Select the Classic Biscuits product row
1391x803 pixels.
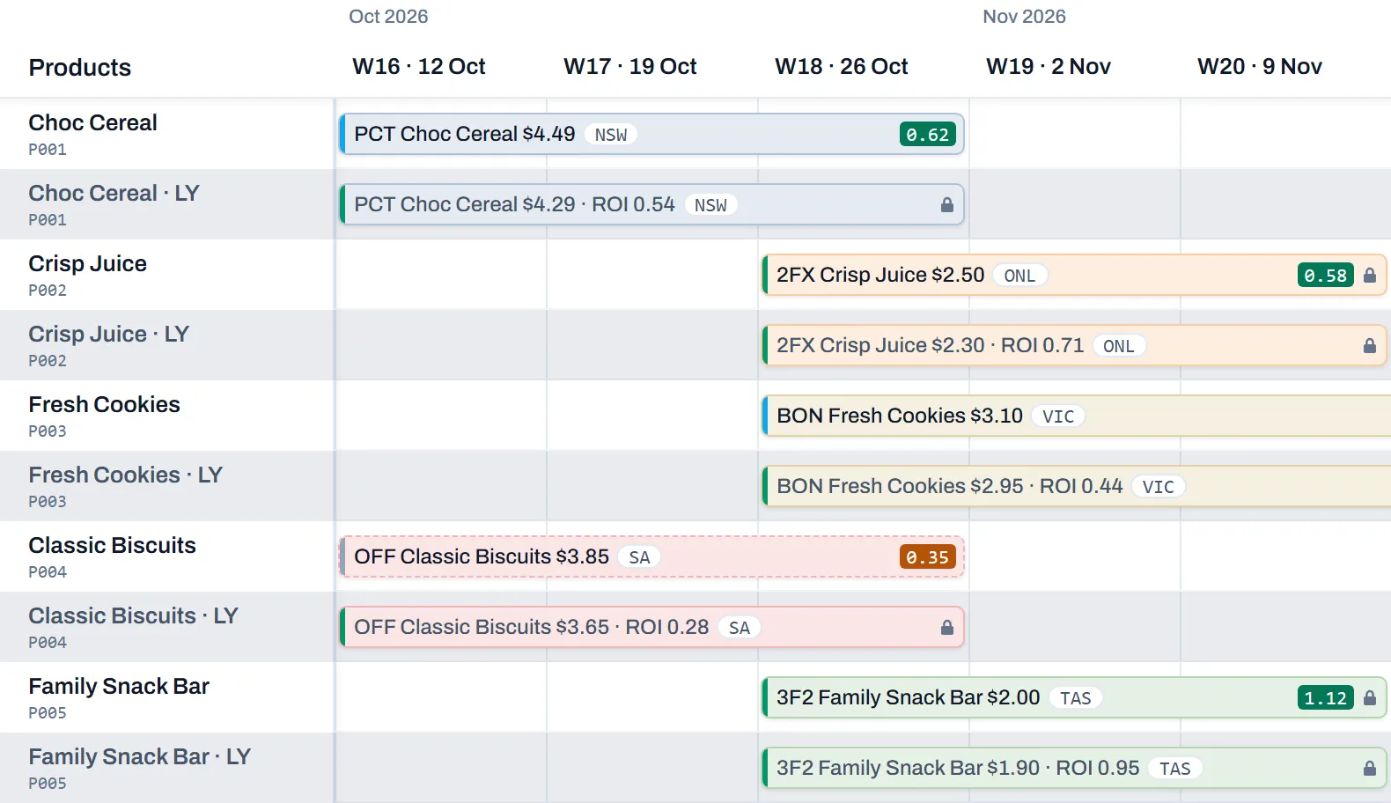click(x=167, y=556)
